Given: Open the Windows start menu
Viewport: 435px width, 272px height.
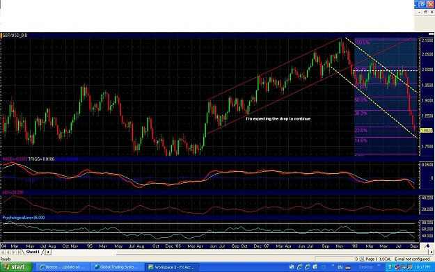Looking at the screenshot, I should [16, 267].
